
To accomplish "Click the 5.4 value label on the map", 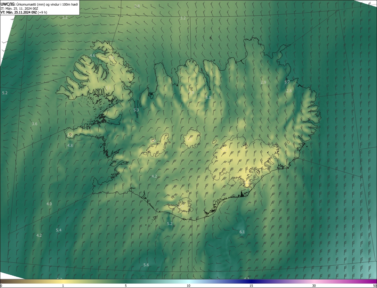I will click(59, 230).
